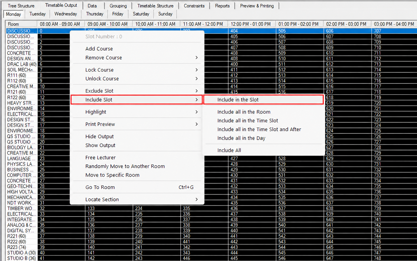This screenshot has height=261, width=417.
Task: Choose Include all in the Time Slot and After
Action: [263, 129]
